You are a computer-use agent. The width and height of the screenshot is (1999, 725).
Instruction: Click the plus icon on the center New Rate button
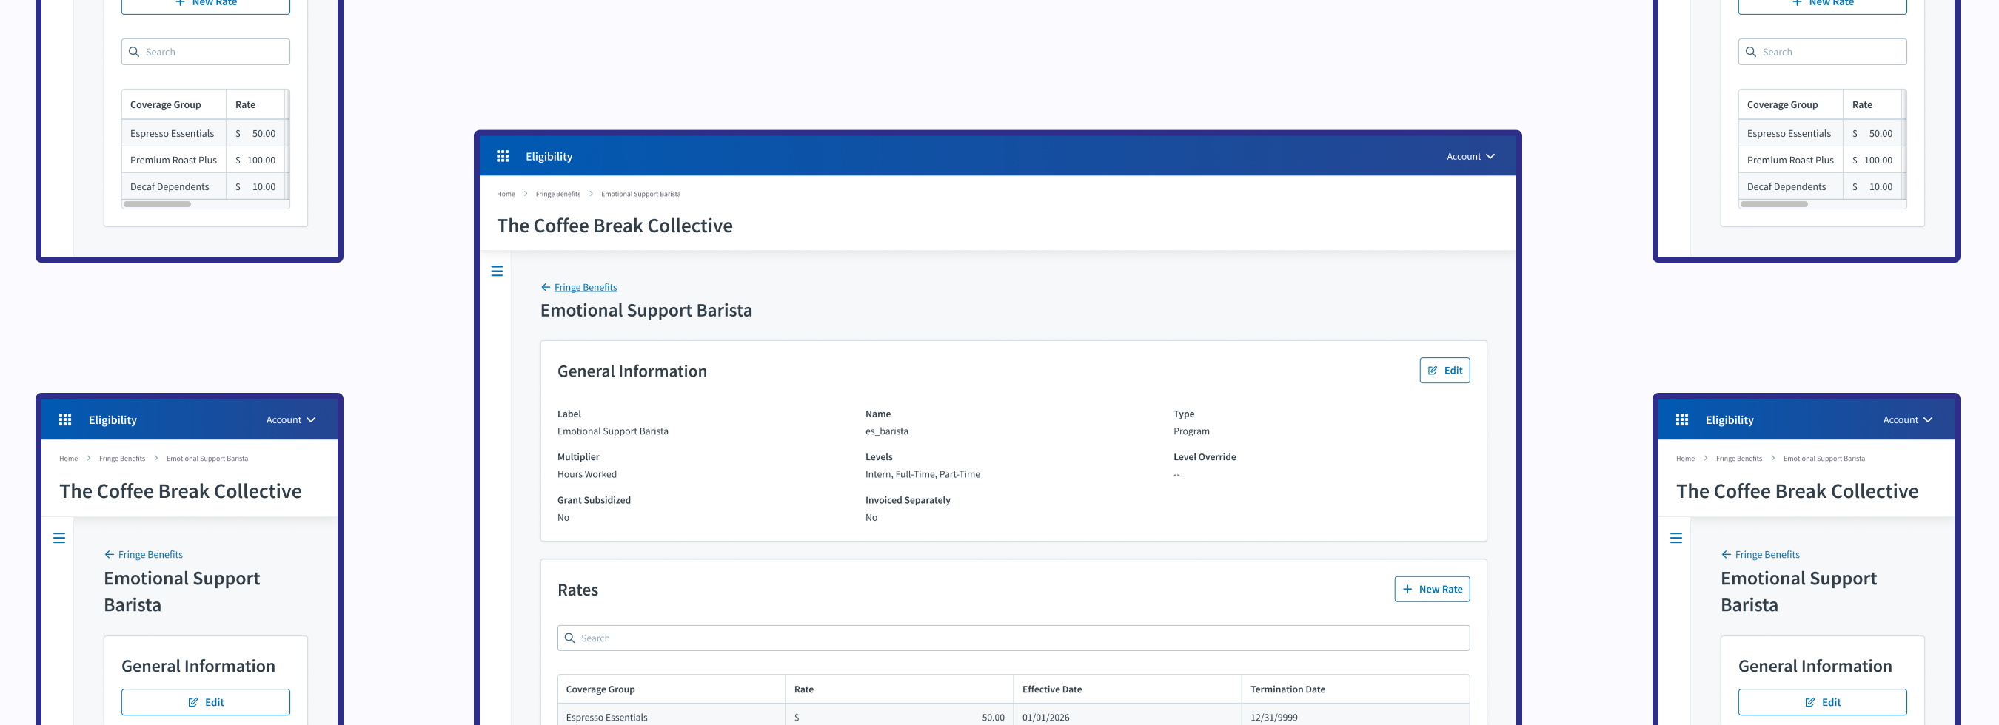1407,590
